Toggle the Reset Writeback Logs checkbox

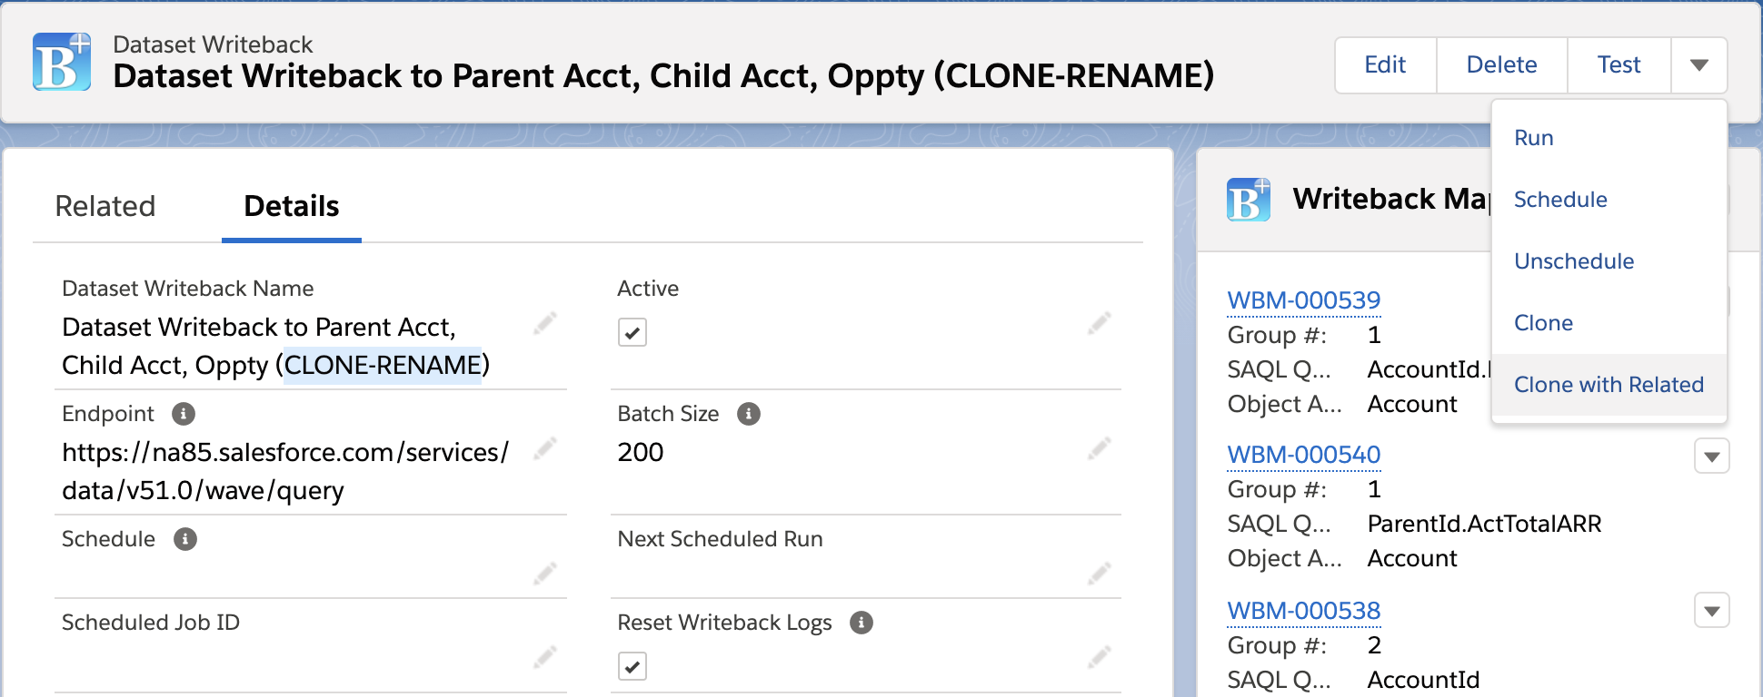click(x=632, y=666)
